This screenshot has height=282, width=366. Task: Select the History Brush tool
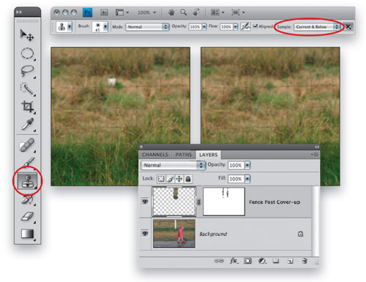tap(27, 199)
